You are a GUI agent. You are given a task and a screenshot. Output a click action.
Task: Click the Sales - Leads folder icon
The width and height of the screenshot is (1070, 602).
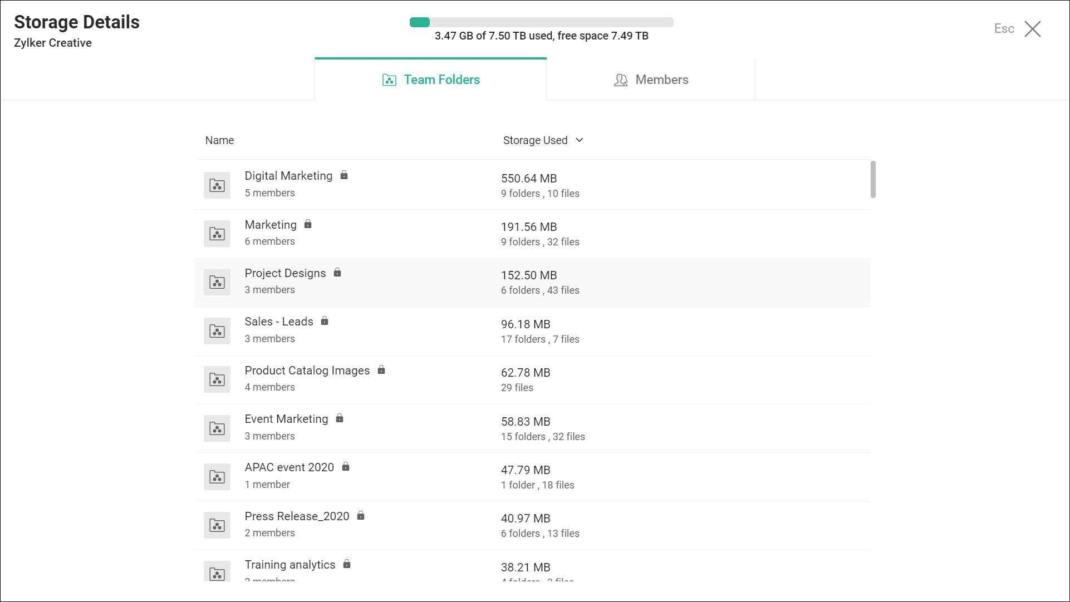coord(217,331)
